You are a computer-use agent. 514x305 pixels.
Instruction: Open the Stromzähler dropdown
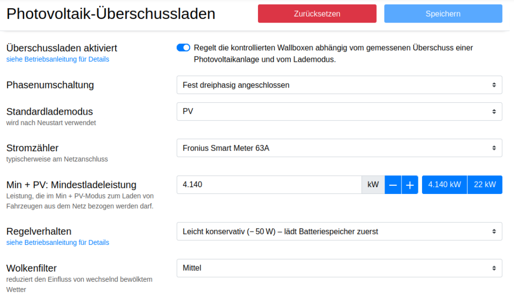(x=339, y=148)
